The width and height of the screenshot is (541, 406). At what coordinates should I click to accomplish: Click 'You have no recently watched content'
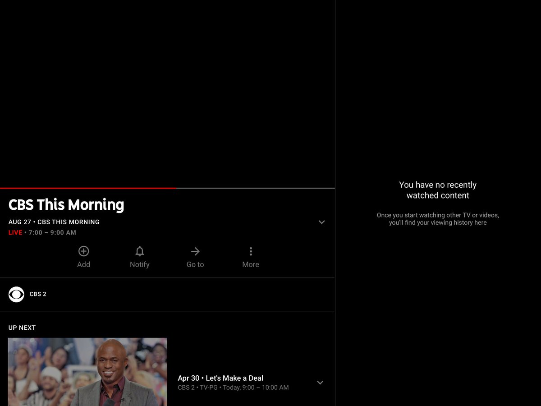[x=438, y=190]
